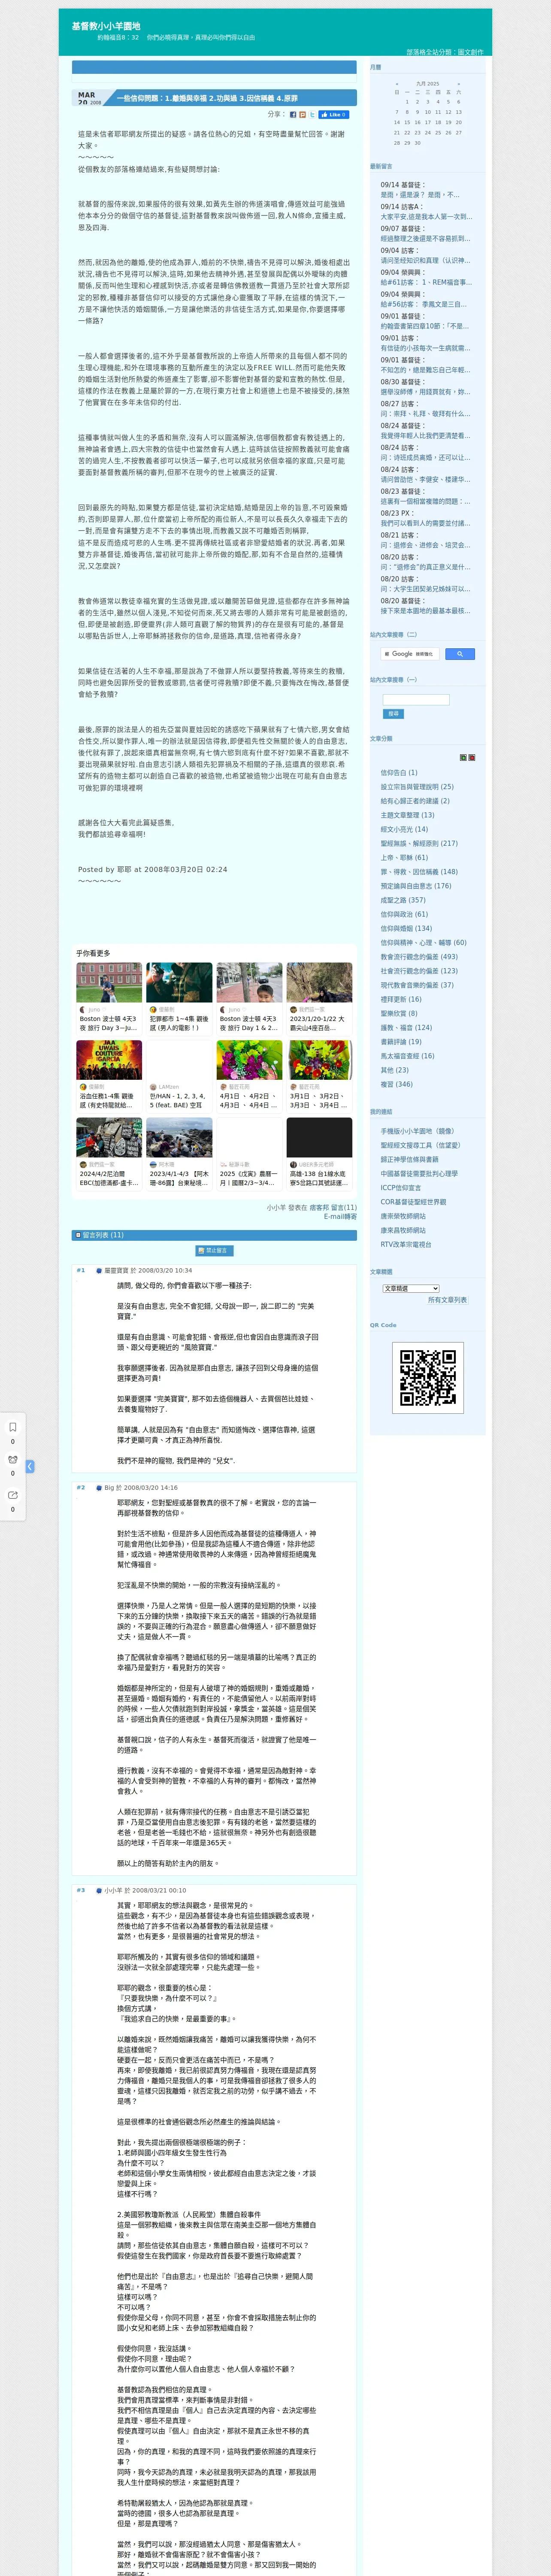Open the 教會流行觀念的偏差 (493) category
Viewport: 551px width, 2576px height.
click(x=419, y=957)
